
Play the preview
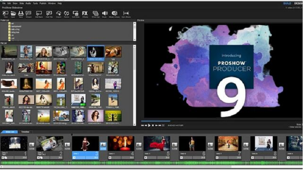click(x=149, y=125)
